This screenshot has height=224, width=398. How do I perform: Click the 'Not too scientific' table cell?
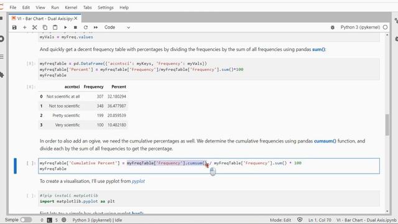[x=64, y=106]
